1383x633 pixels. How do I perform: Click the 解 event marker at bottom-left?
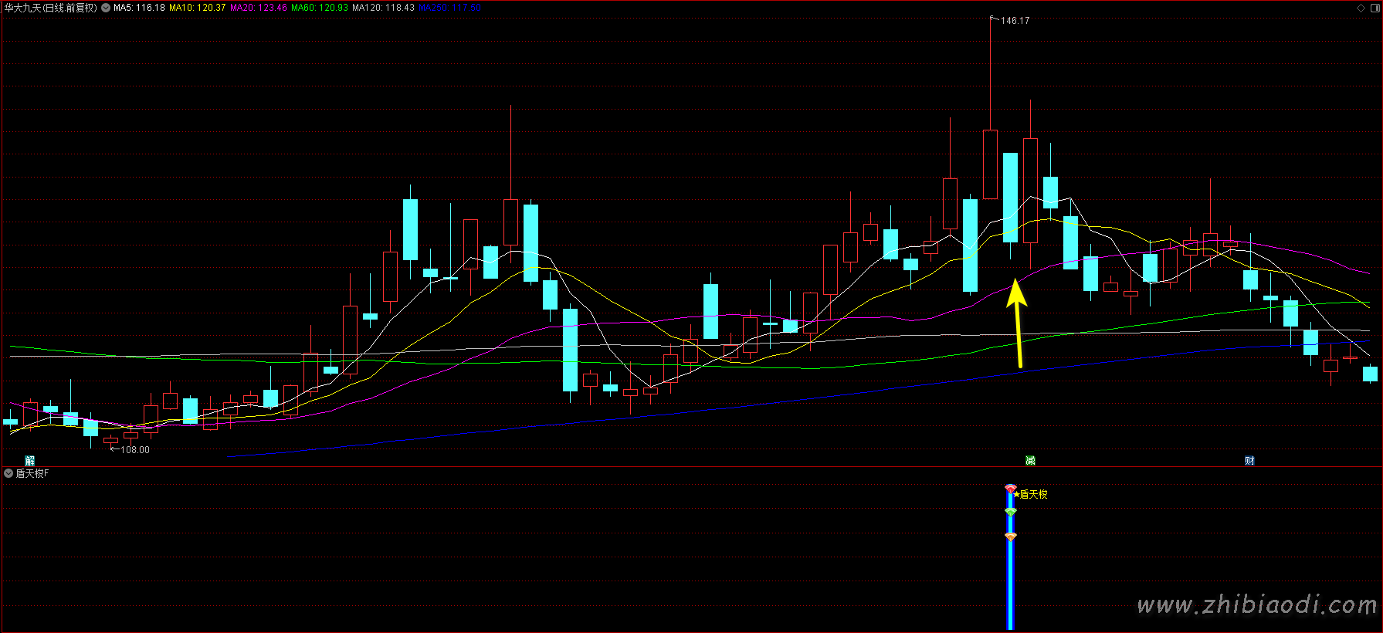pos(30,461)
